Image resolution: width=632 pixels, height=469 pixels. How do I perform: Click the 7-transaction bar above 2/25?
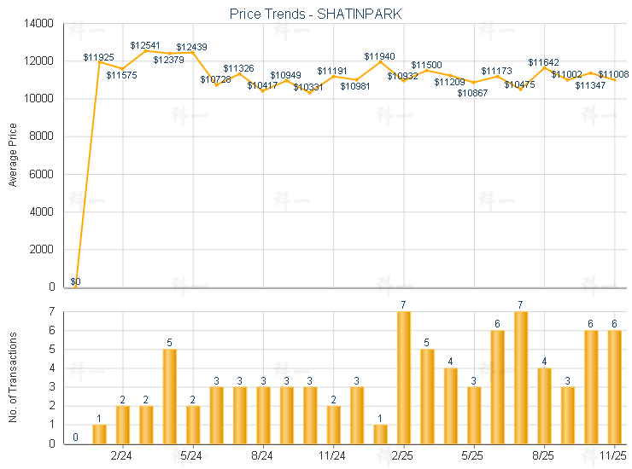tap(403, 377)
